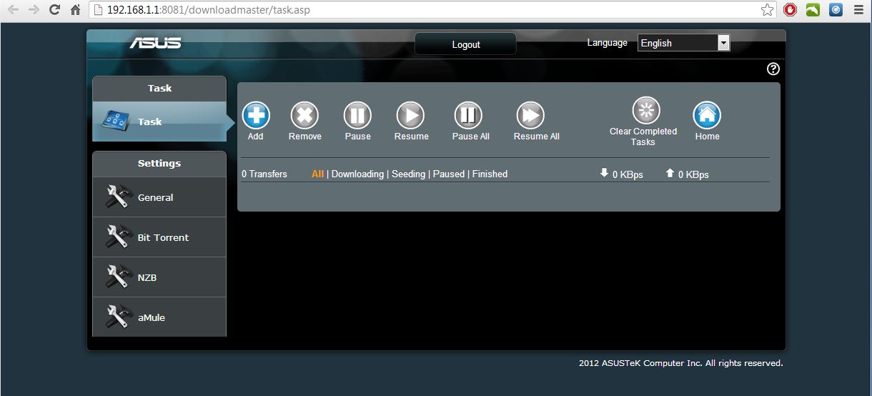Bookmark page with star icon

pos(767,10)
